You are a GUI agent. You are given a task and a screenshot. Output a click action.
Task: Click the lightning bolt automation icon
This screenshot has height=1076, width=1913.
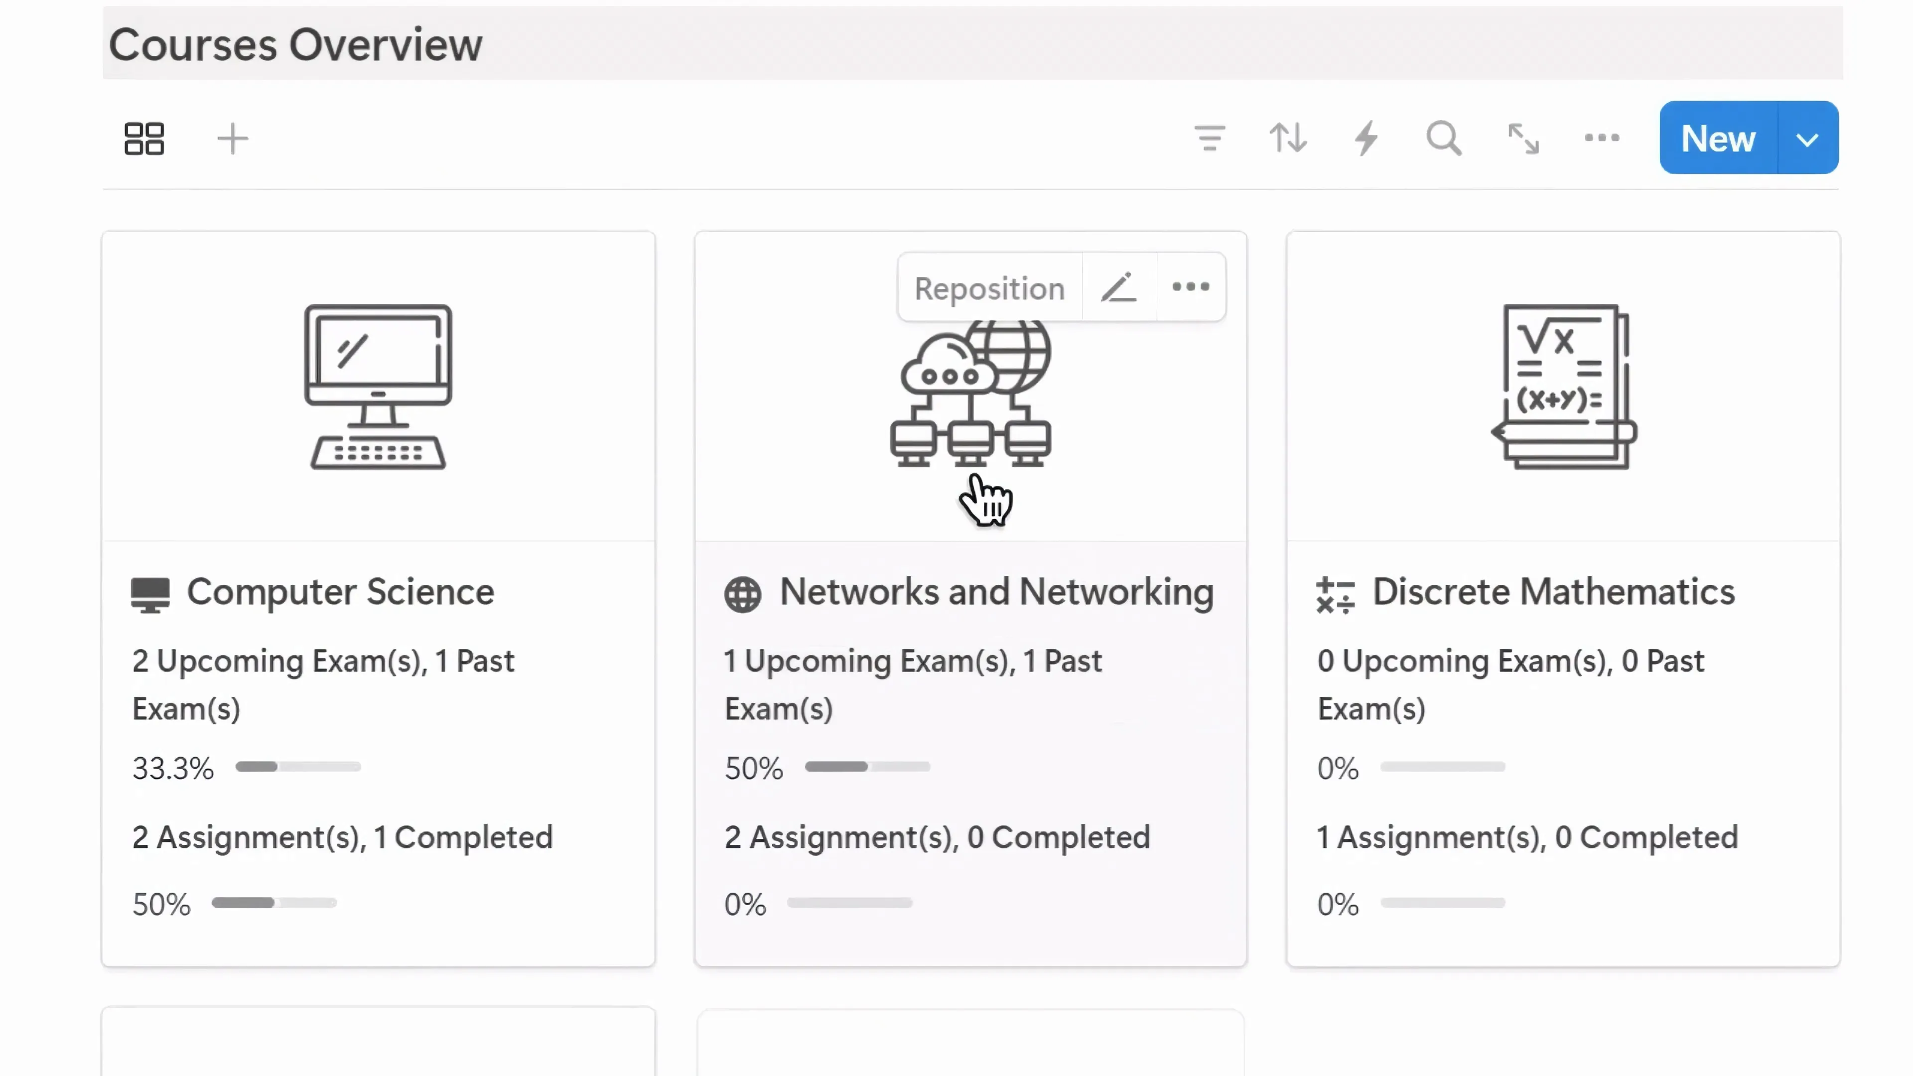(x=1366, y=138)
